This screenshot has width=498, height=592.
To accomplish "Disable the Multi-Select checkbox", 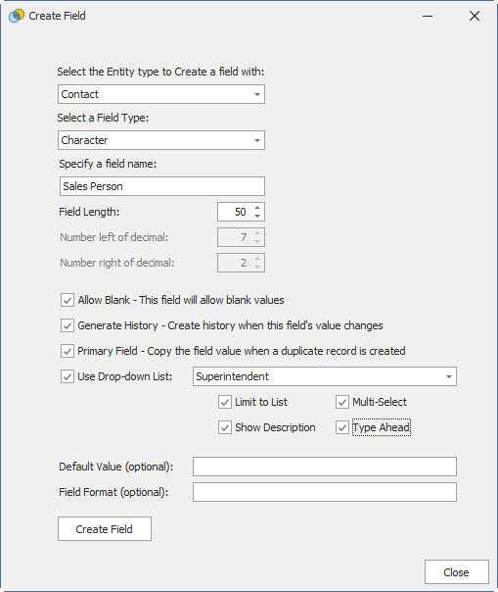I will click(342, 402).
